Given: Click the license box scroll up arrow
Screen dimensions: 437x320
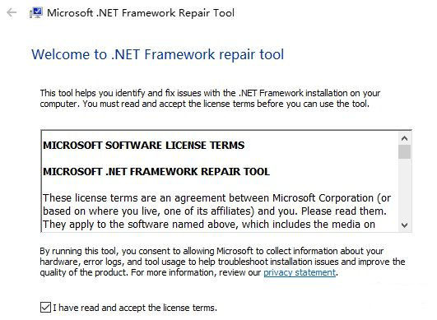Looking at the screenshot, I should [x=404, y=138].
